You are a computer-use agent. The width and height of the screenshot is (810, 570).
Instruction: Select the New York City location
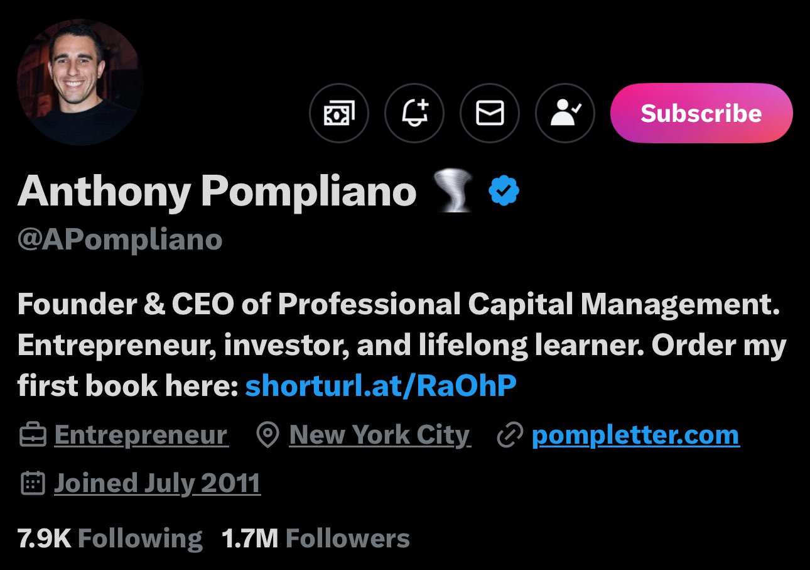(379, 435)
